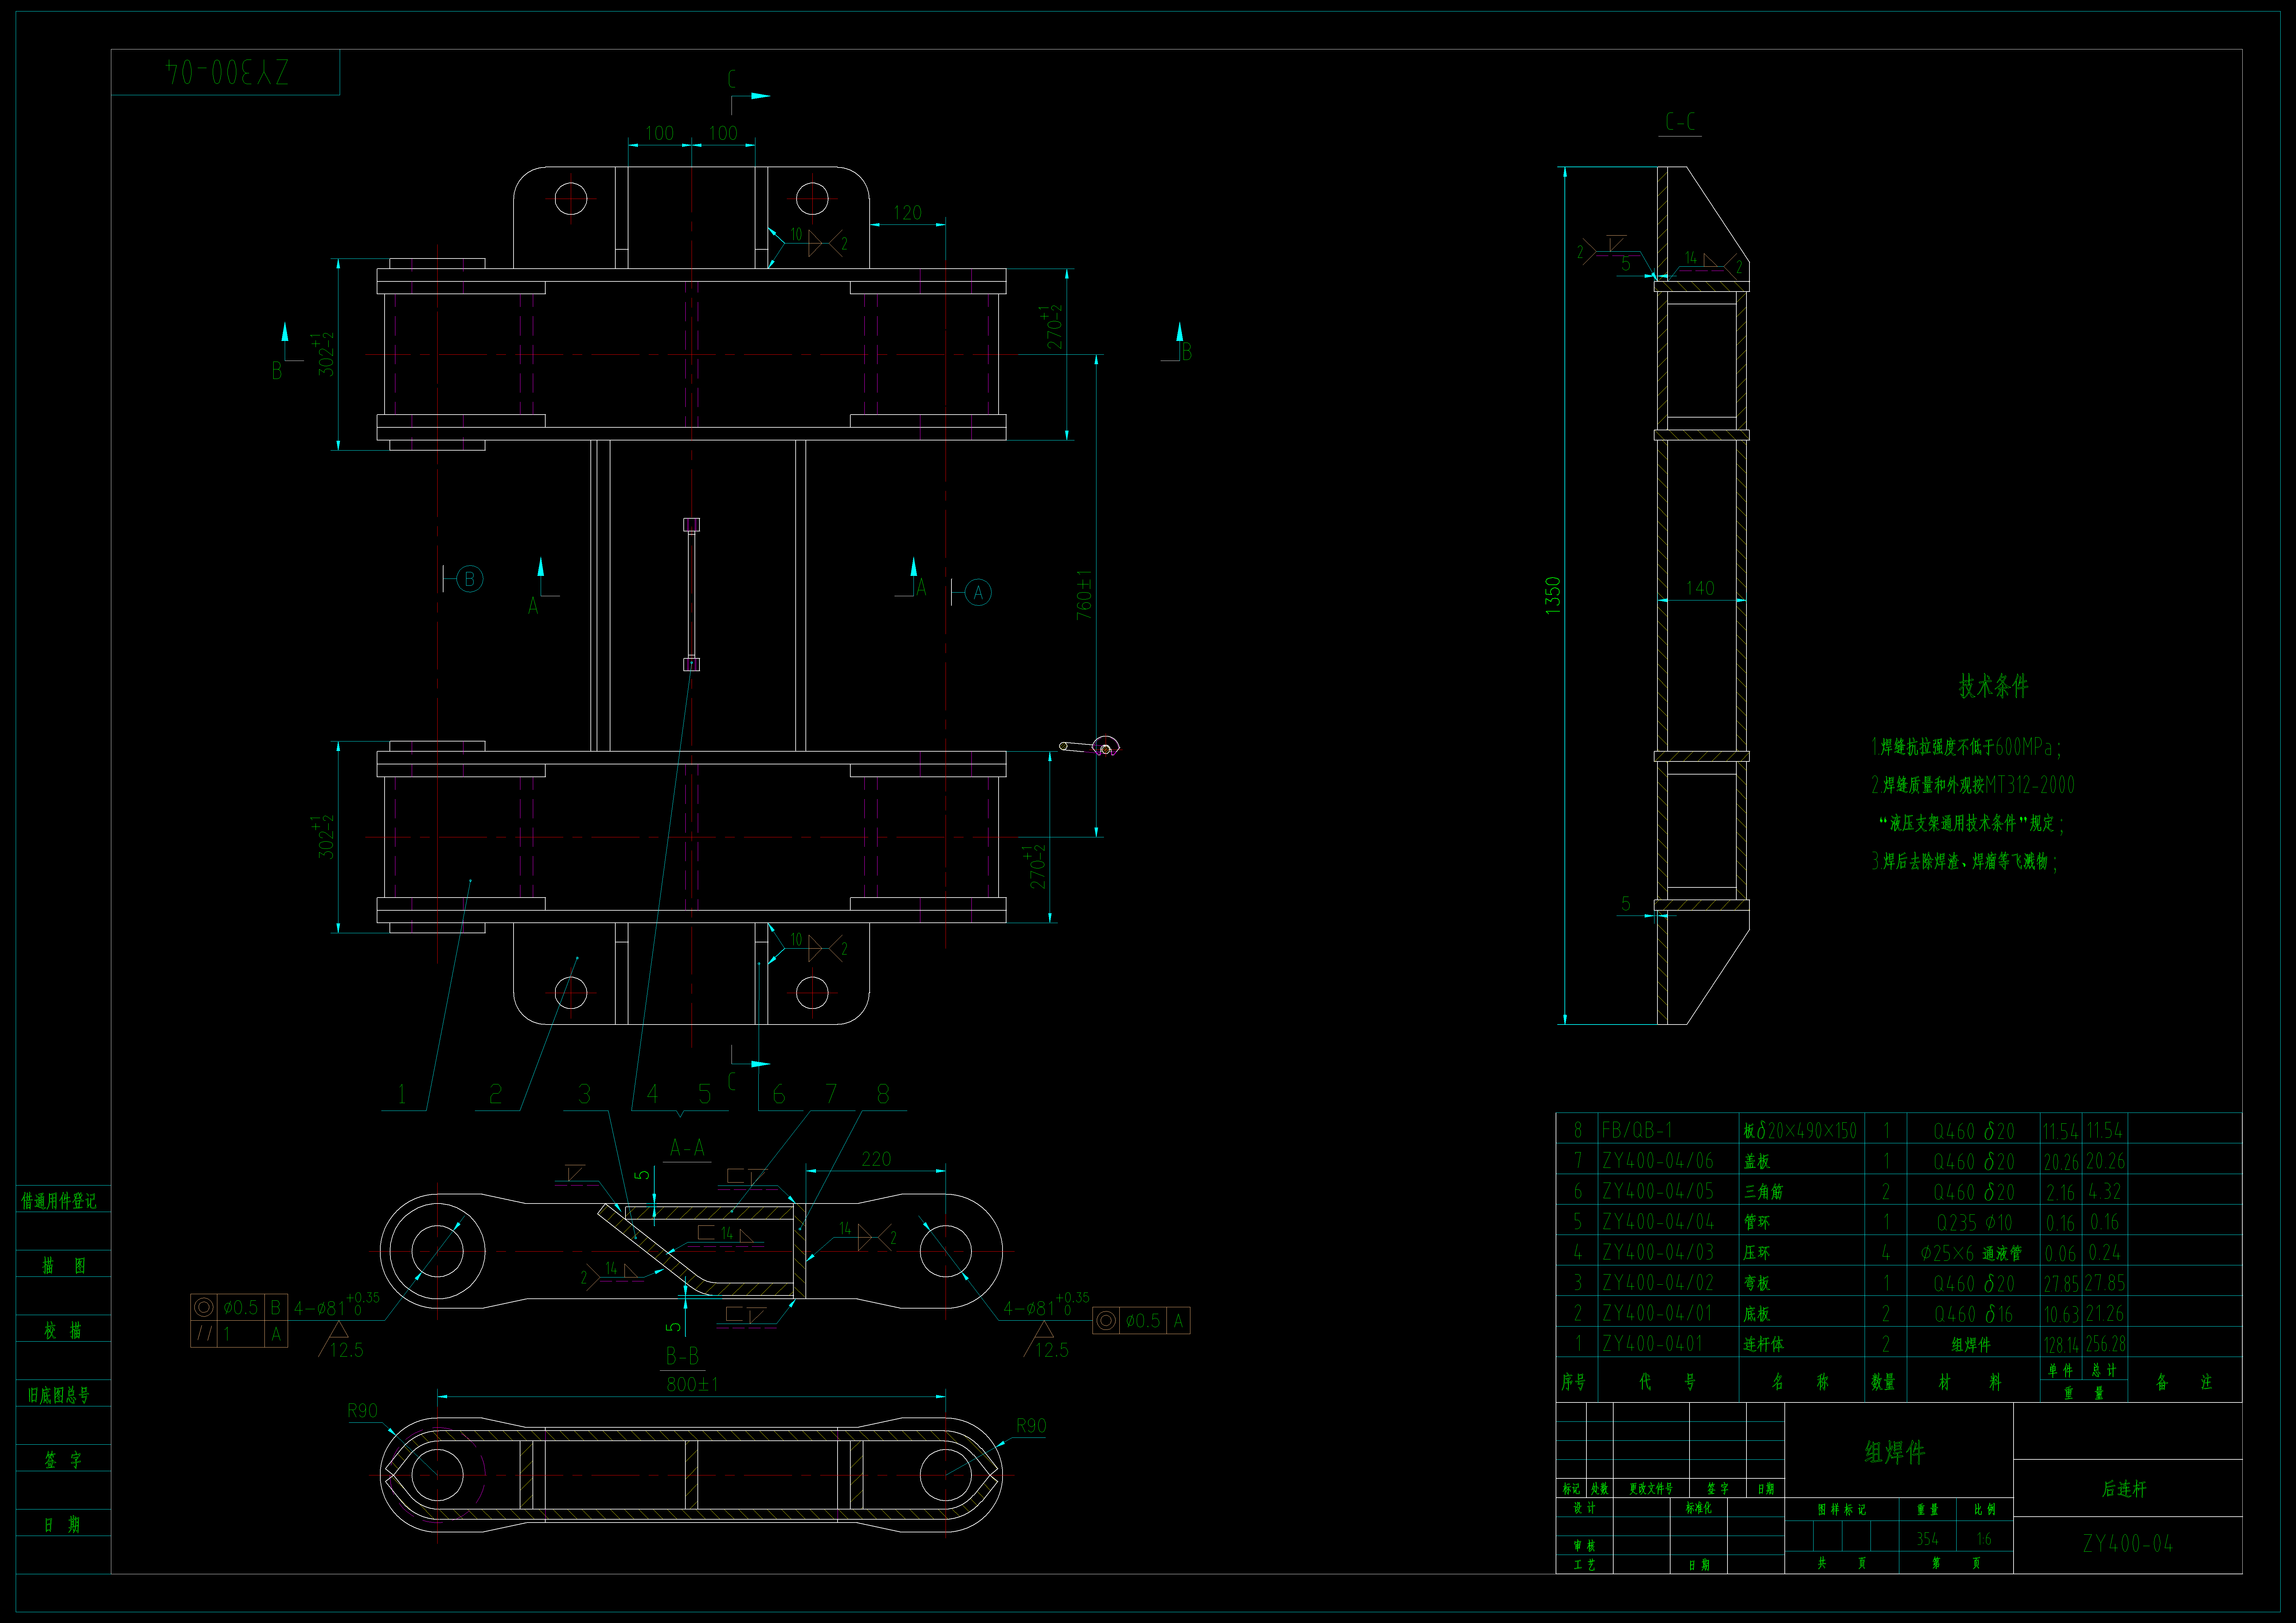Select drawing number "ZY400-04" in the title block

point(2128,1544)
